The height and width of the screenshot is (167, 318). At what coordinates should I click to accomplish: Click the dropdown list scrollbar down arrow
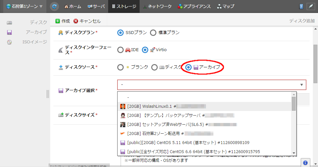click(294, 153)
